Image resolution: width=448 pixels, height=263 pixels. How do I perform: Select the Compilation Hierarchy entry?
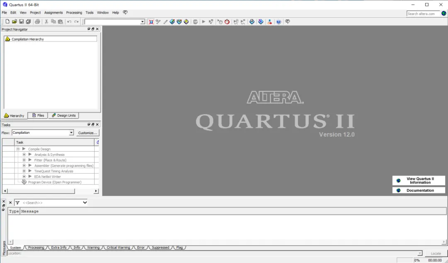[x=51, y=39]
